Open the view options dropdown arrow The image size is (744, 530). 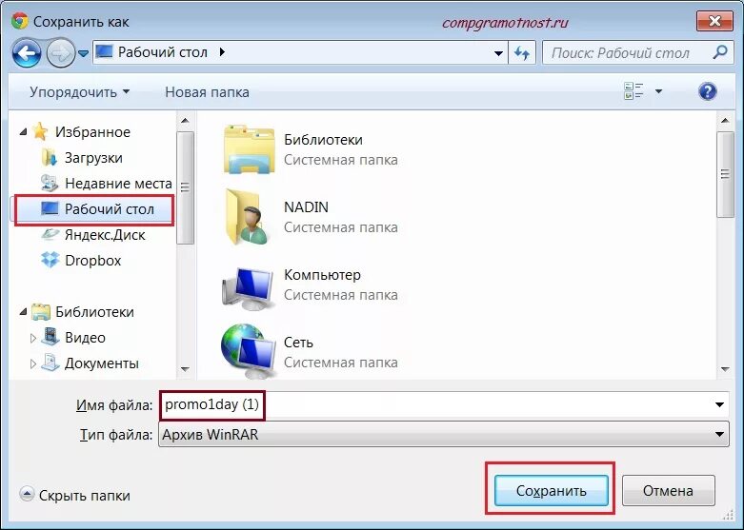pos(658,91)
